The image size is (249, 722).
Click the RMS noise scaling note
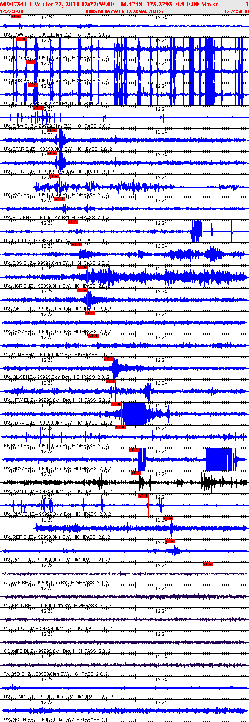click(x=124, y=11)
